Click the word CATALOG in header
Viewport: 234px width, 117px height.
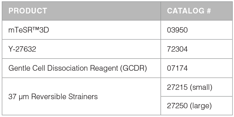tap(186, 11)
